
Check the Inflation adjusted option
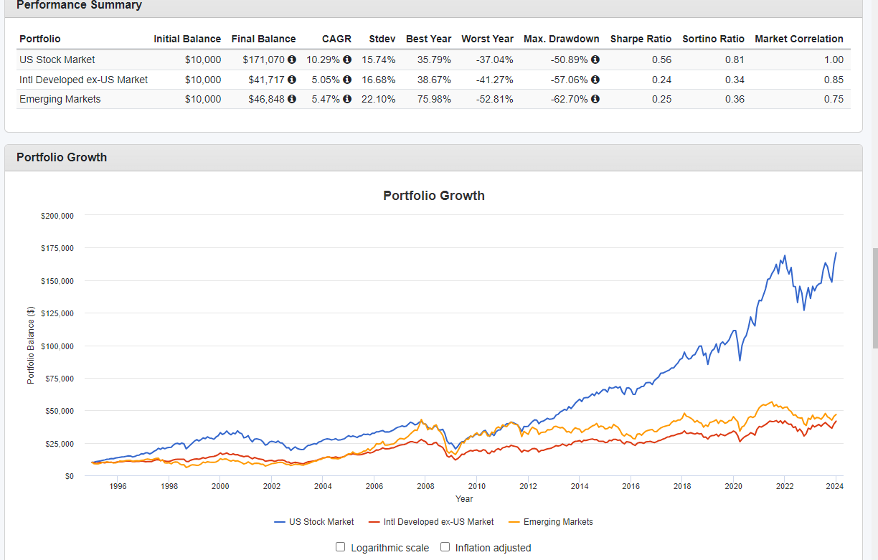point(445,547)
